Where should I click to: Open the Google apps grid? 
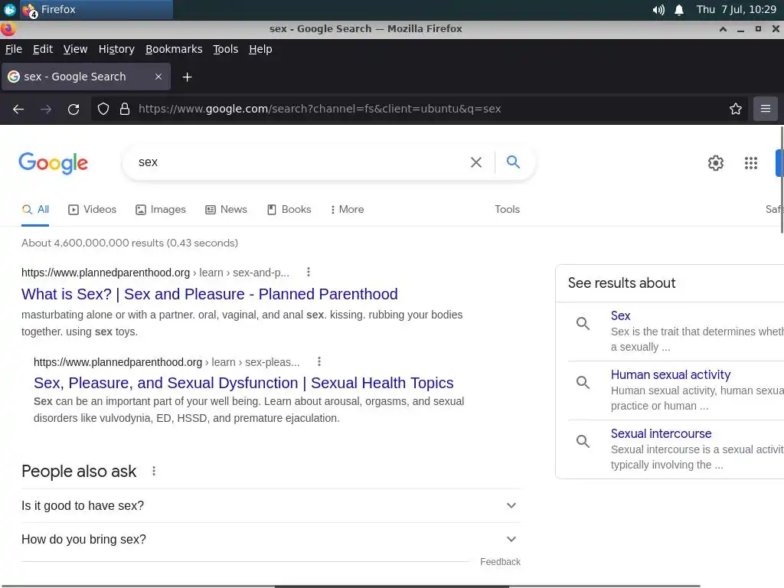tap(750, 163)
